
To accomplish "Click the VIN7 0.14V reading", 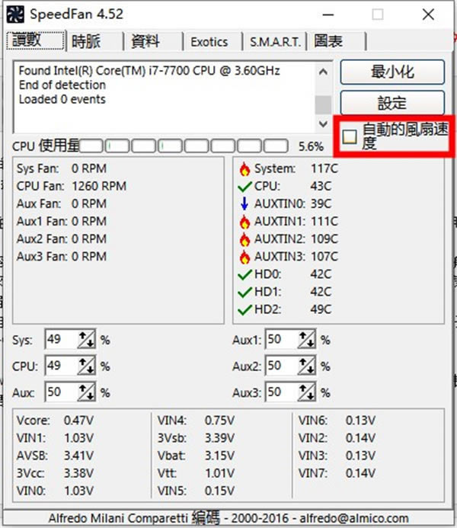I will click(x=337, y=473).
